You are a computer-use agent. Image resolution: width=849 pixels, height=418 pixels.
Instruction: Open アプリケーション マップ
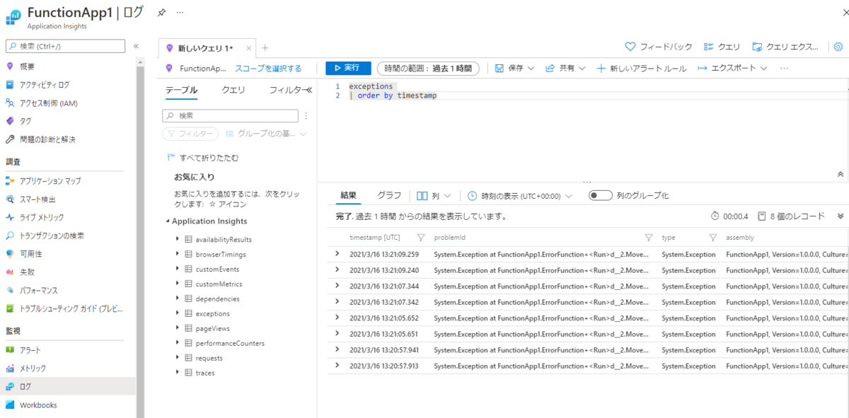coord(50,181)
